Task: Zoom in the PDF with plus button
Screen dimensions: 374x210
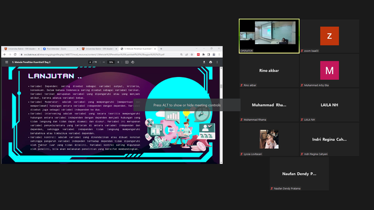Action: (118, 62)
